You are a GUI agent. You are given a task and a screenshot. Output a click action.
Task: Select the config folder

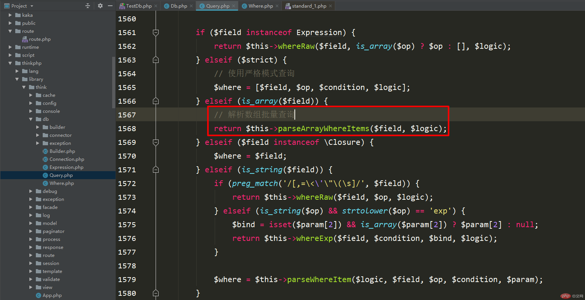[x=49, y=103]
